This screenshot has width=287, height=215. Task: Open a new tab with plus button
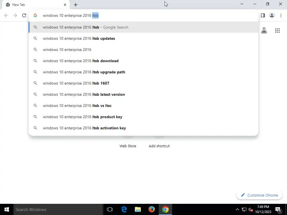(76, 5)
